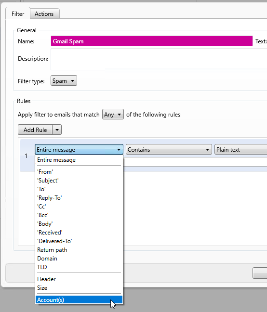This screenshot has width=267, height=312.
Task: Expand the Add Rule arrow menu
Action: (x=57, y=130)
